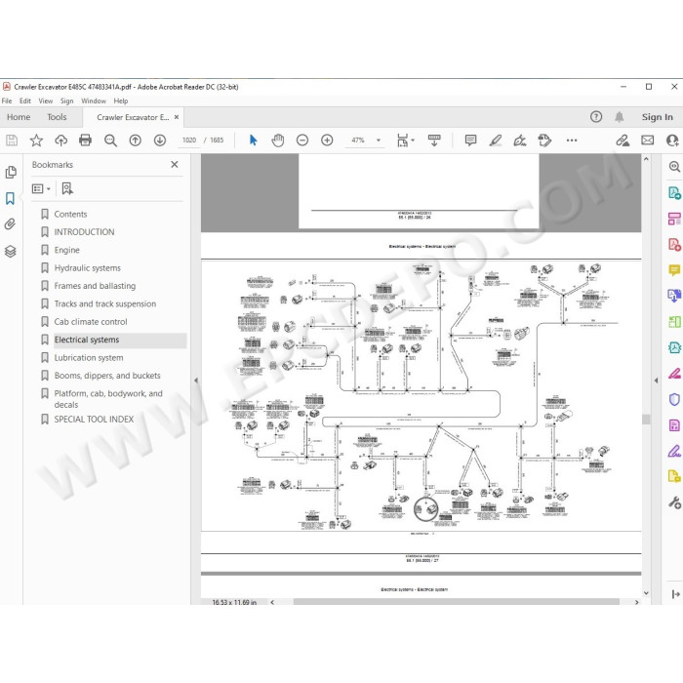683x683 pixels.
Task: Open the Search magnifier in right pane
Action: coord(674,166)
